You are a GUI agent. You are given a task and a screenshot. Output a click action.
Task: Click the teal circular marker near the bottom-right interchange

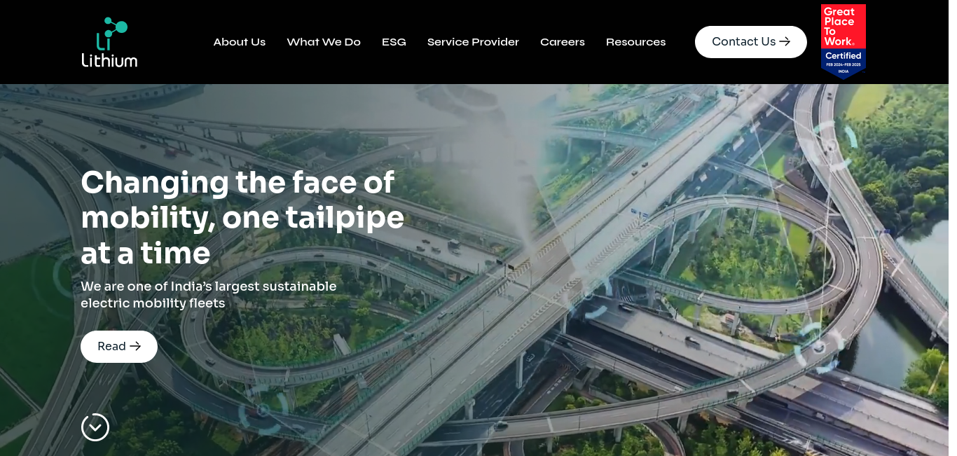(818, 347)
